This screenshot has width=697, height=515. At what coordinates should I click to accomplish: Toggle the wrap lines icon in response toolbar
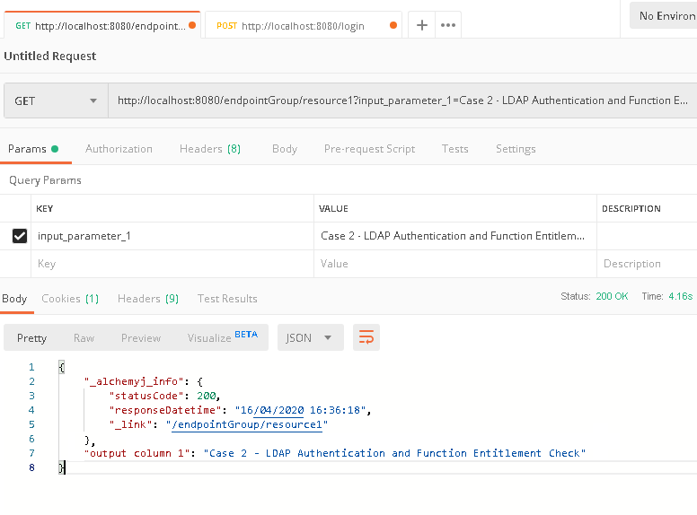click(x=366, y=337)
